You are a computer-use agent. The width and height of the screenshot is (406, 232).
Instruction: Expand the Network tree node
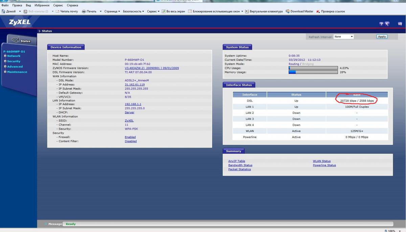(5, 56)
